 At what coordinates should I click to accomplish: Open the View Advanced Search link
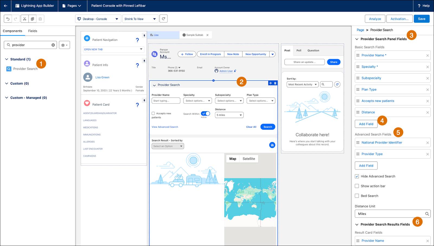(x=164, y=127)
